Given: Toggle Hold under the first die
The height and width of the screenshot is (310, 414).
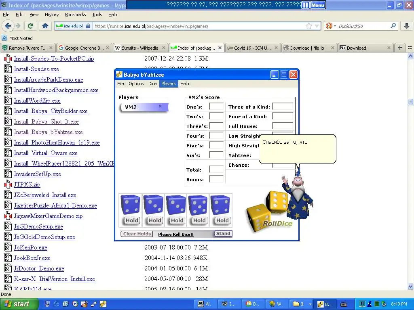Looking at the screenshot, I should [132, 220].
